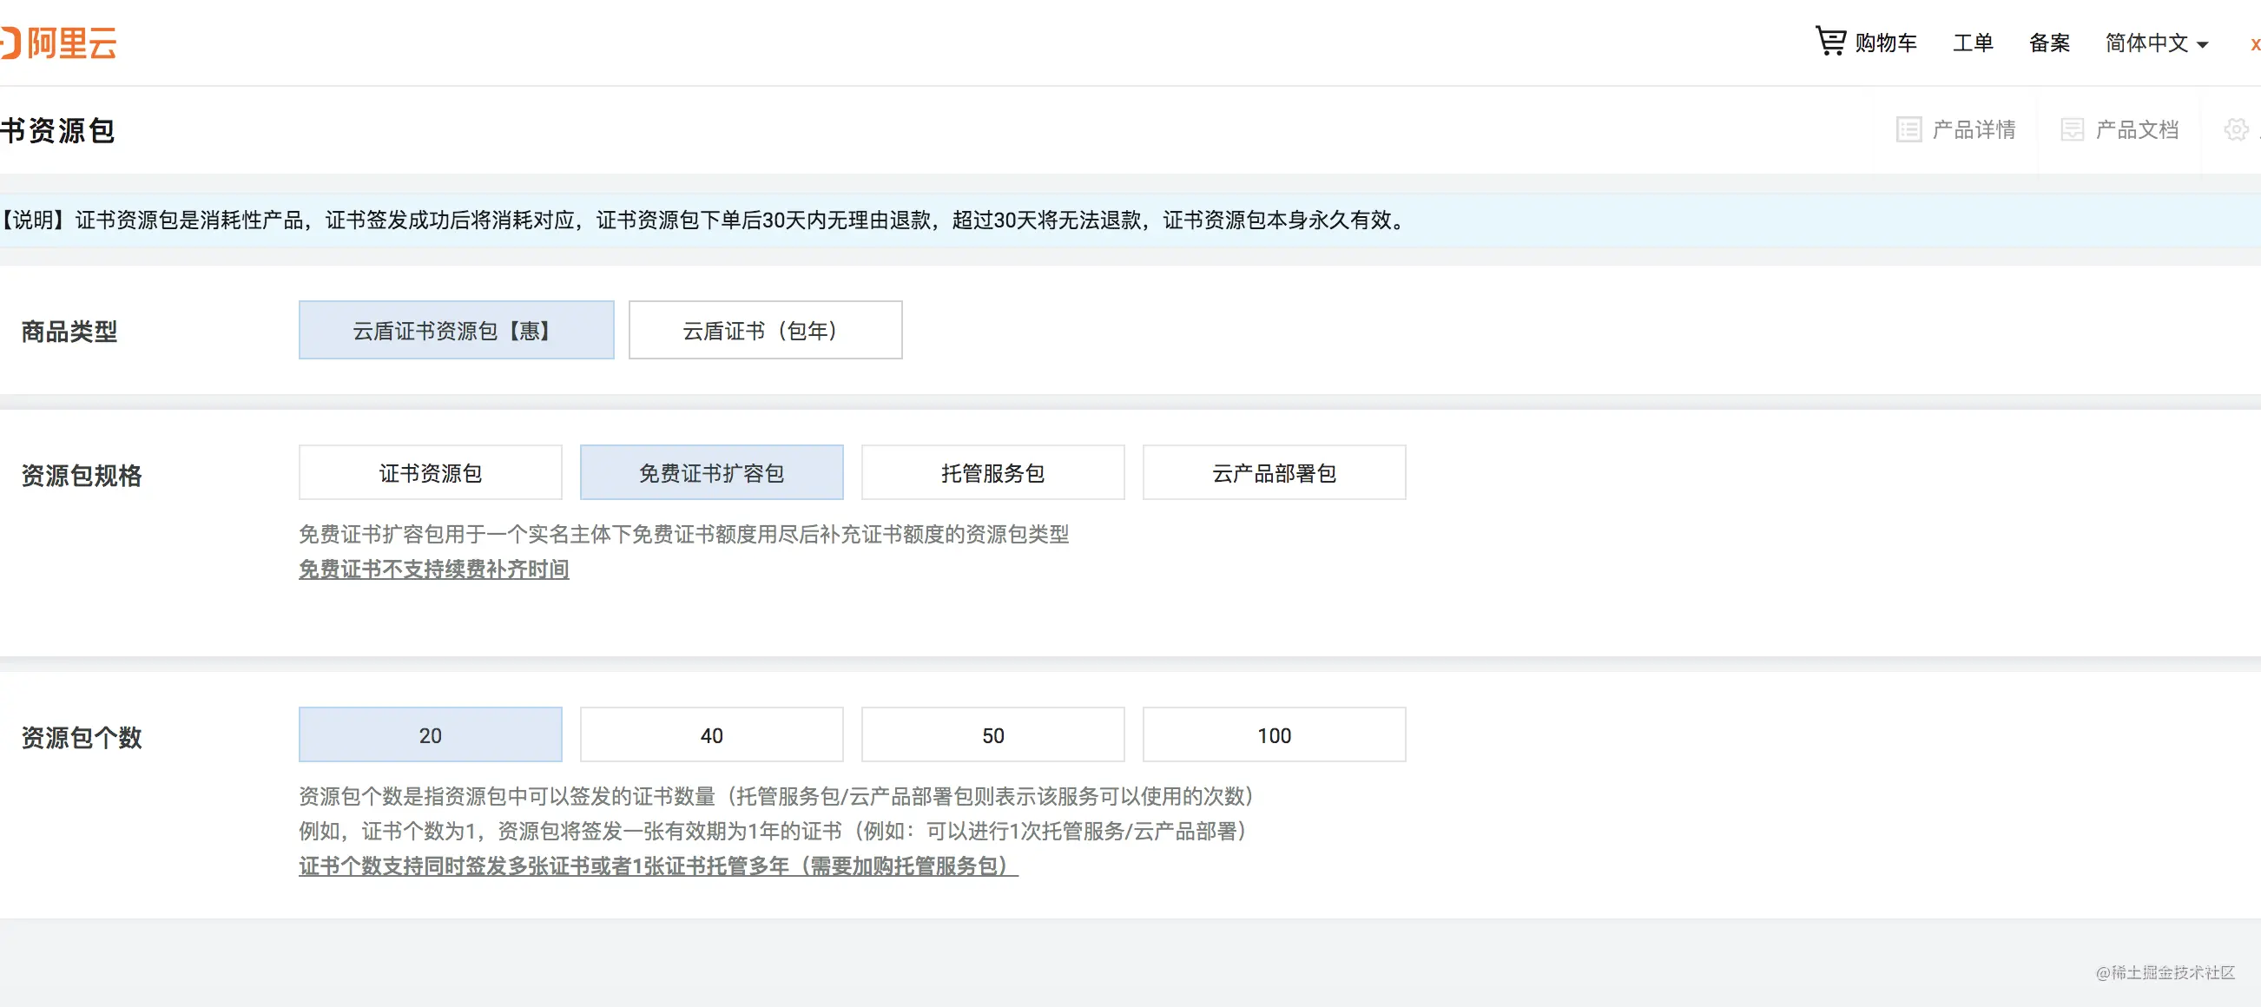Click the 产品文档 document icon

tap(2072, 130)
